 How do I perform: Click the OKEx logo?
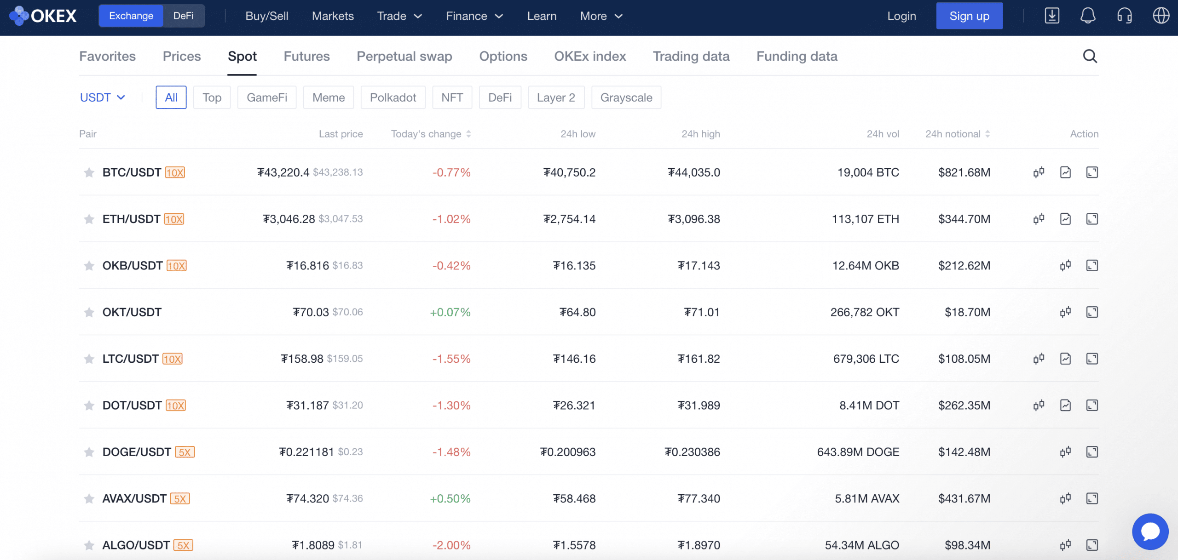tap(43, 16)
